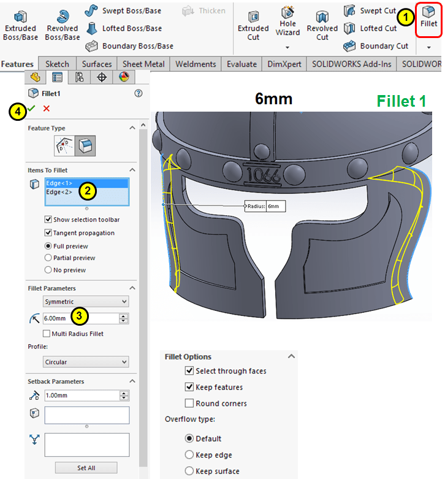The height and width of the screenshot is (479, 445).
Task: Enable the Multi Radius Fillet checkbox
Action: [x=47, y=334]
